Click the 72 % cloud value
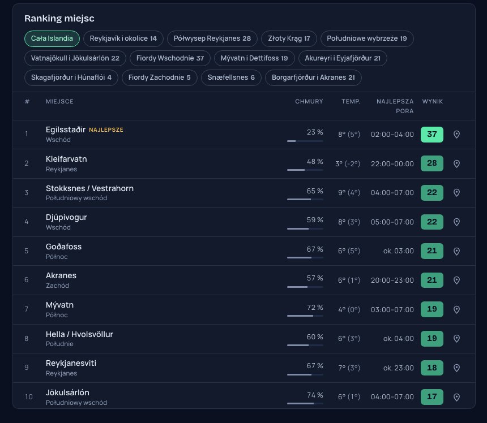Viewport: 487px width, 423px height. click(x=315, y=307)
